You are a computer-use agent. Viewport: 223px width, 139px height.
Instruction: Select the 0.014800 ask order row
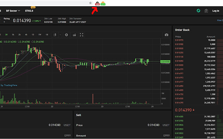(198, 90)
